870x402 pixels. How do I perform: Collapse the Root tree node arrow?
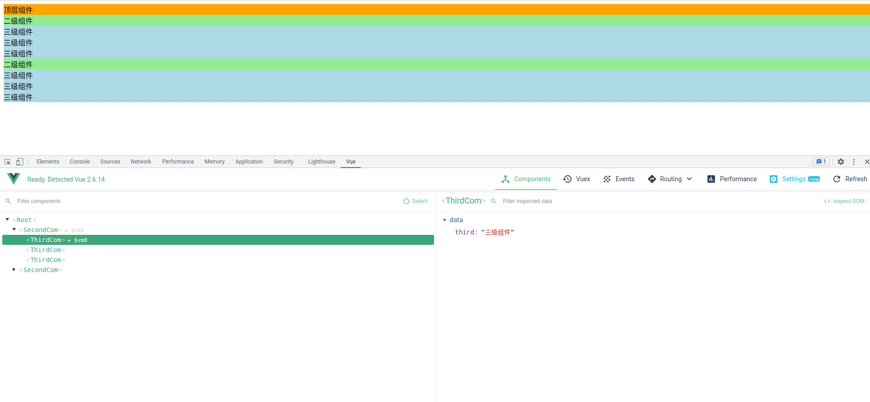[7, 219]
